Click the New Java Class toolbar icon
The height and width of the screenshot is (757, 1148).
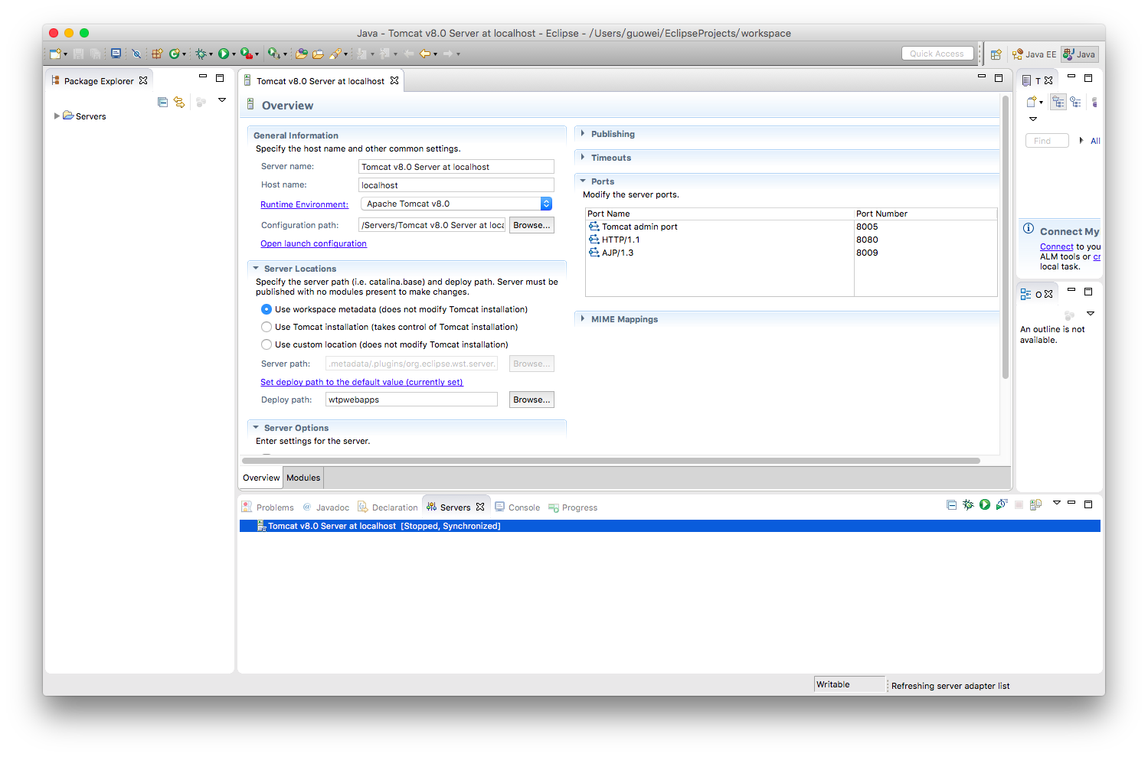pos(175,54)
